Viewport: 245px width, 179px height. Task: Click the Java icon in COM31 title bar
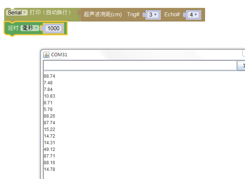[46, 55]
